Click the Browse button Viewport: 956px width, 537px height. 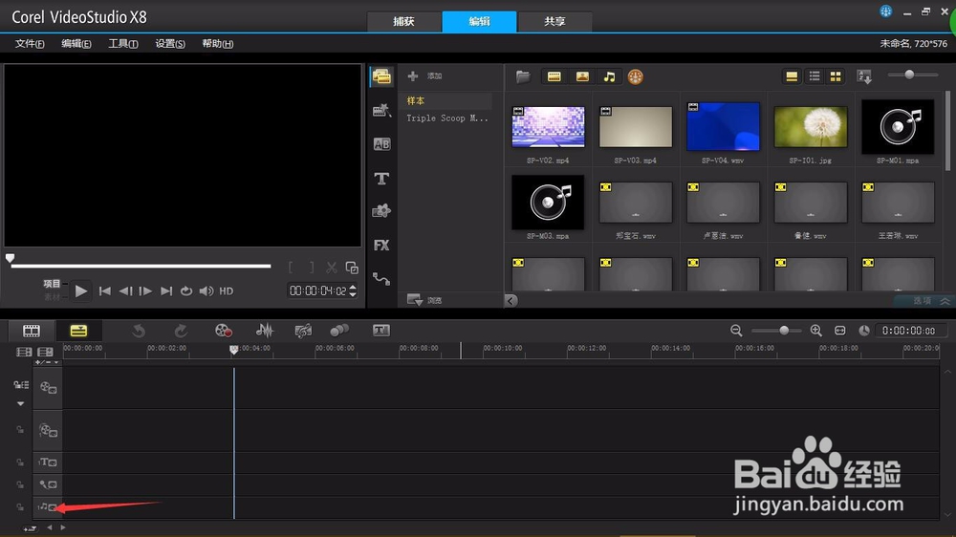click(425, 300)
